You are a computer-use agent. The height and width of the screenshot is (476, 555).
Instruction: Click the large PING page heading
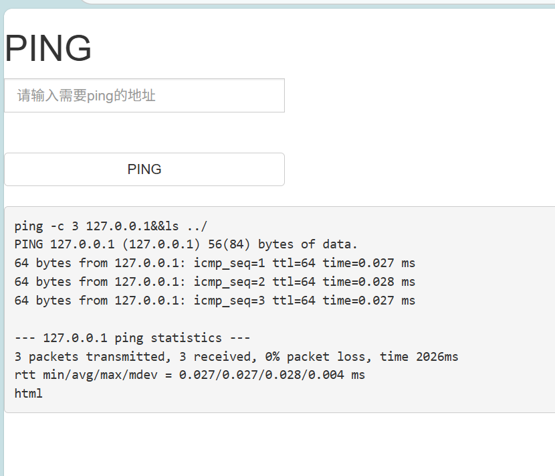click(x=48, y=48)
